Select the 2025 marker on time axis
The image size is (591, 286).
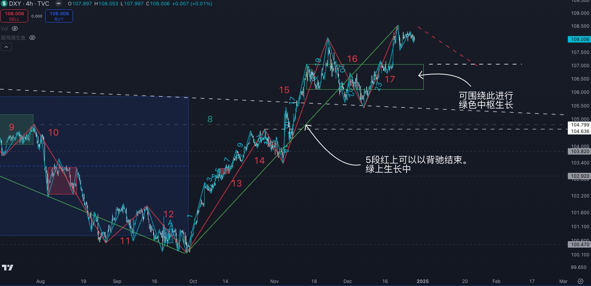pyautogui.click(x=423, y=281)
